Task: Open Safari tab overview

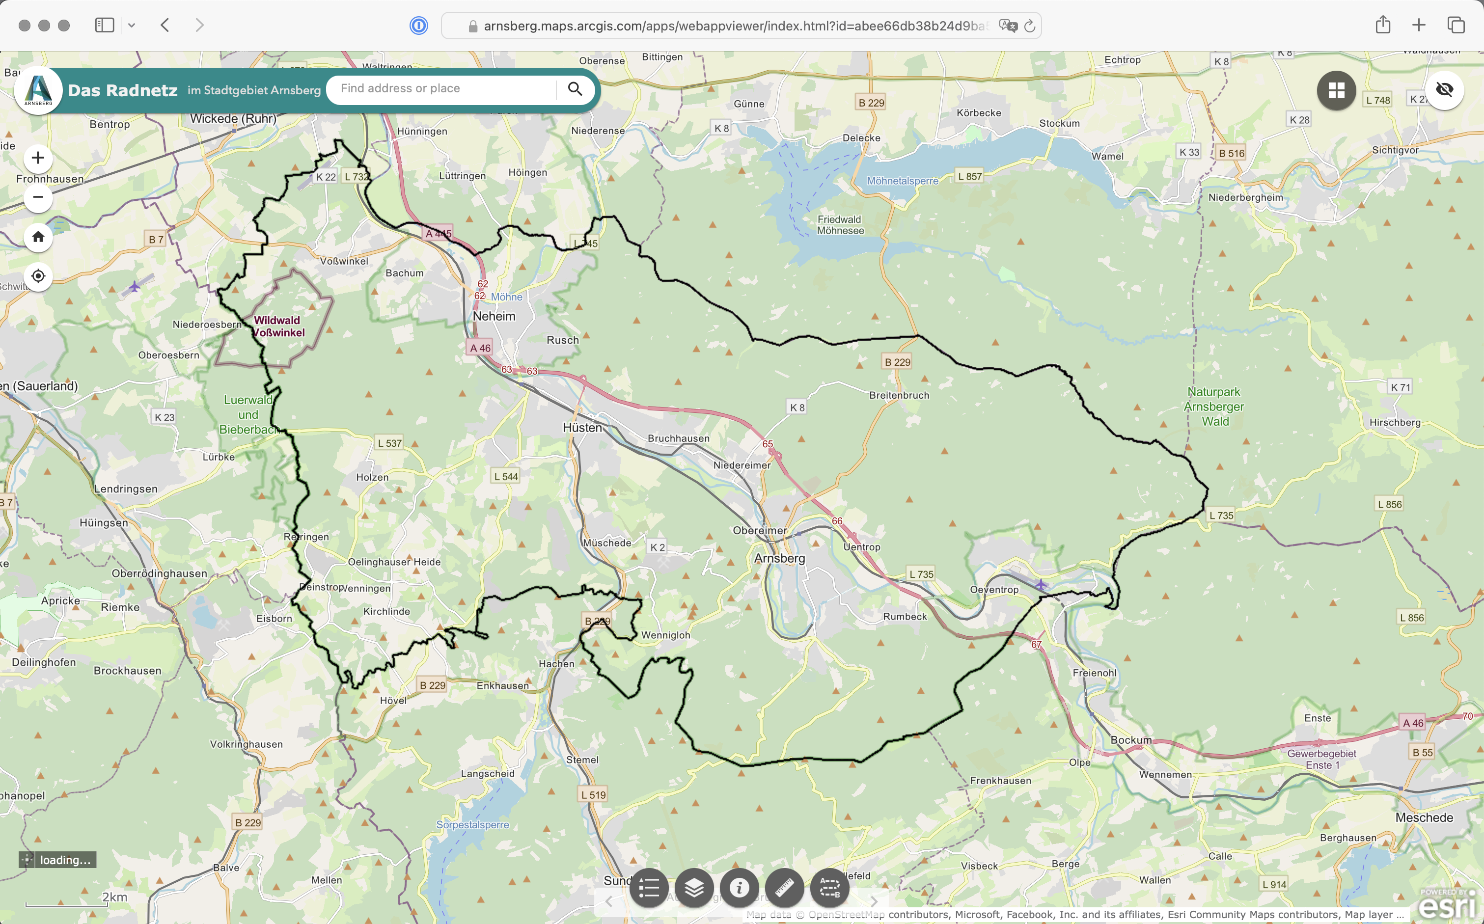Action: point(1456,25)
